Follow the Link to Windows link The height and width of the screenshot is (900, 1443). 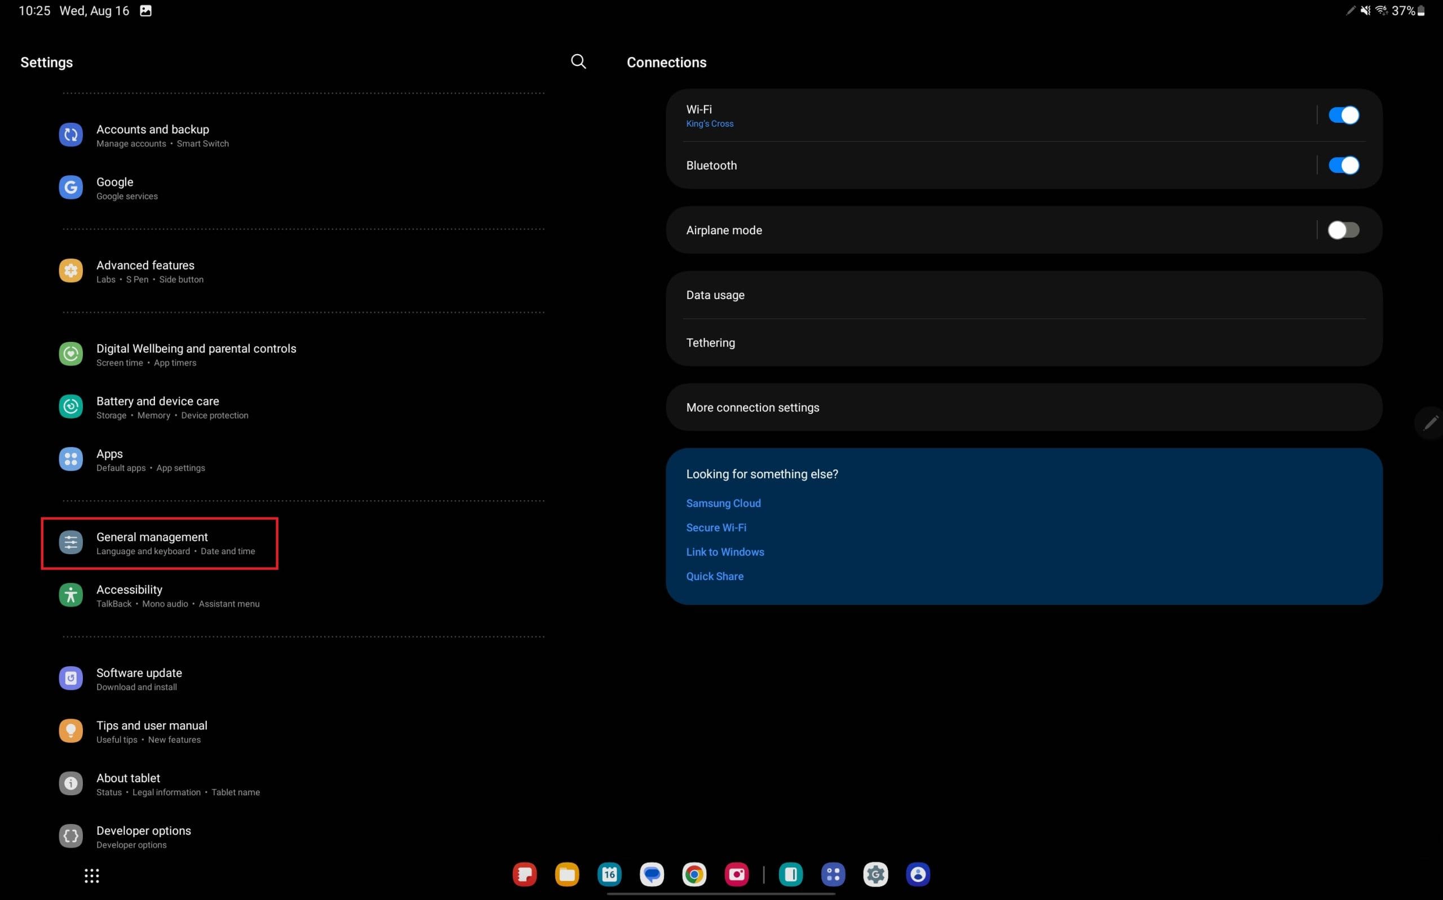[x=725, y=552]
